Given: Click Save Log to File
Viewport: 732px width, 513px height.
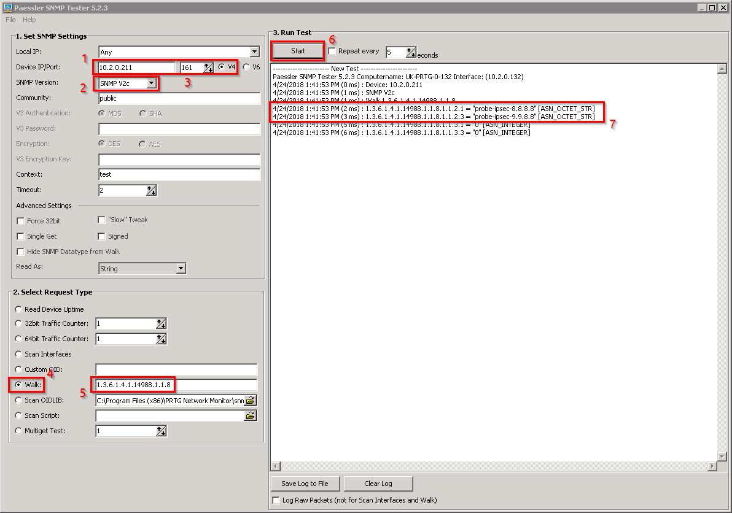Looking at the screenshot, I should coord(305,484).
